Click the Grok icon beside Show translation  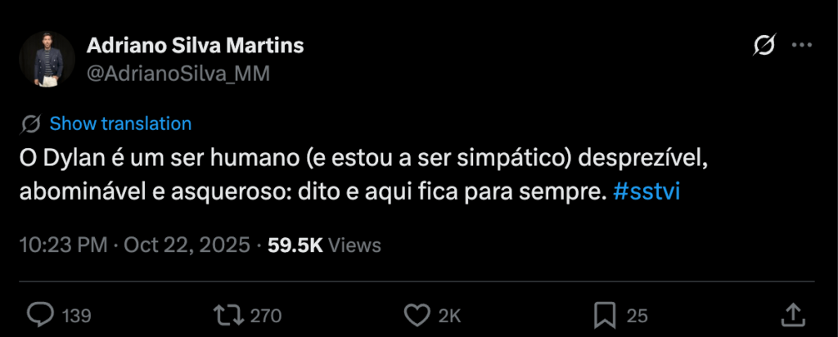31,124
